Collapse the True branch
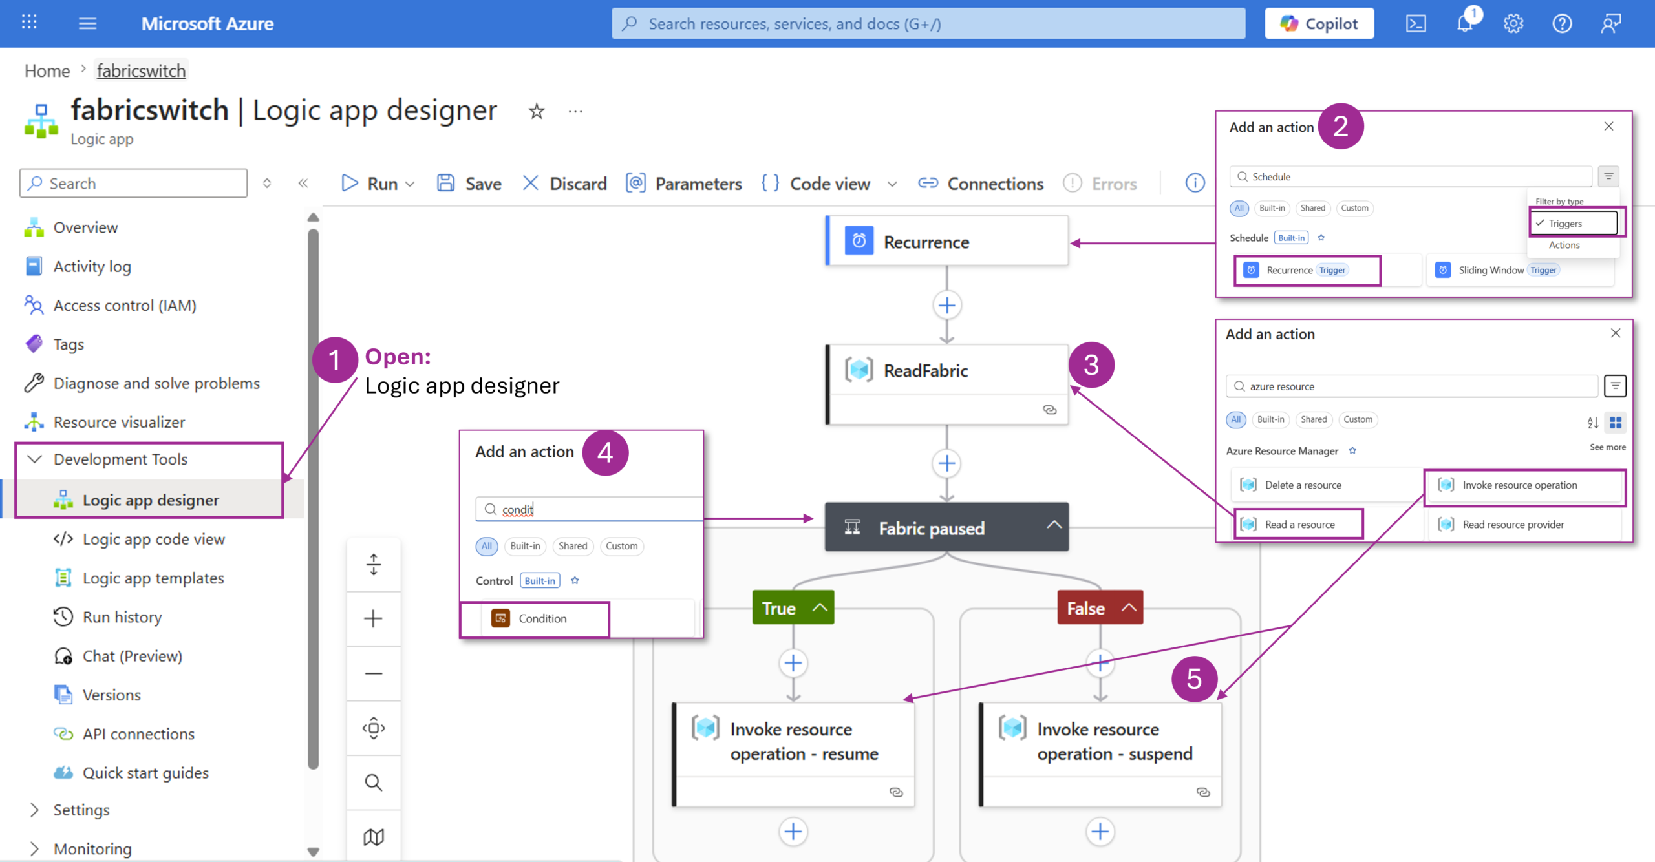 pos(820,607)
